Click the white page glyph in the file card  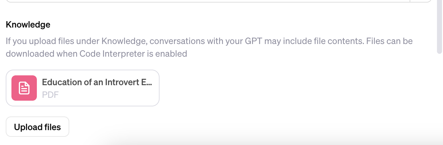click(x=24, y=88)
